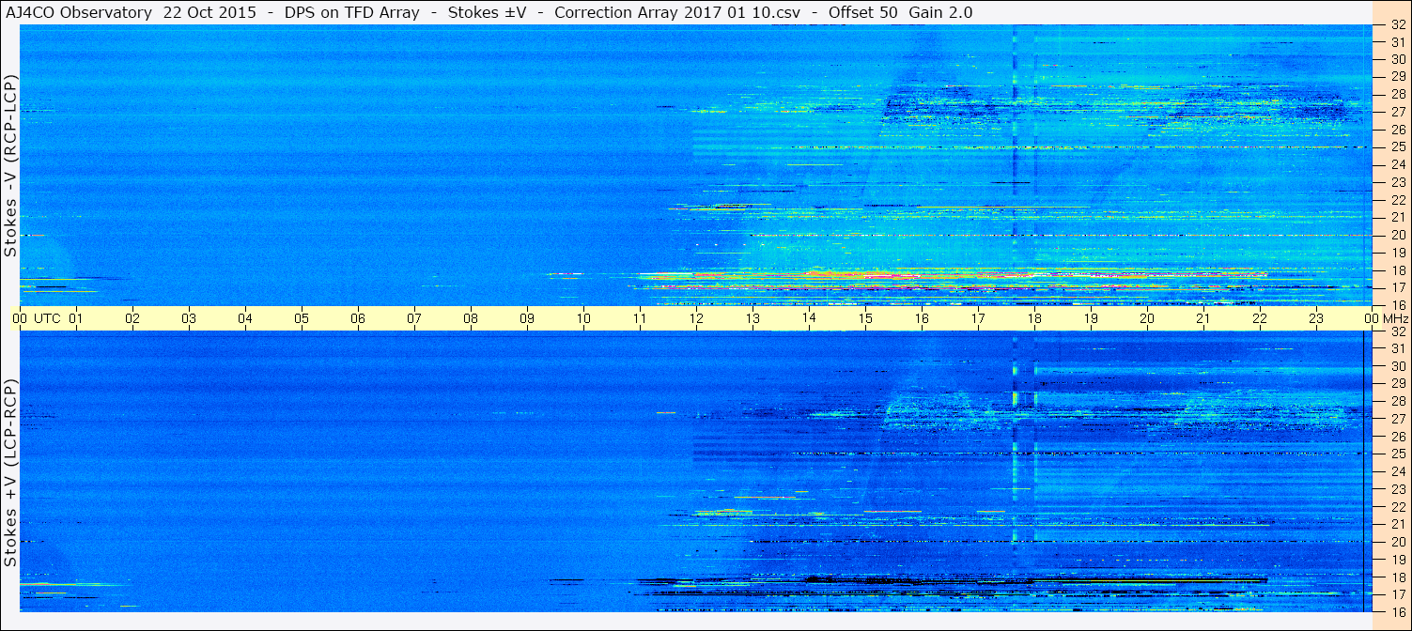This screenshot has width=1412, height=631.
Task: Select the 02 hour mark on time axis
Action: tap(132, 318)
